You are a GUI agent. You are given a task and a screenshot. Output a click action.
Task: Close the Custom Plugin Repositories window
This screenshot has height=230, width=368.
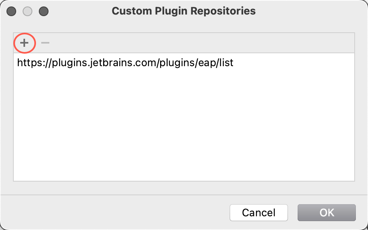tap(11, 11)
